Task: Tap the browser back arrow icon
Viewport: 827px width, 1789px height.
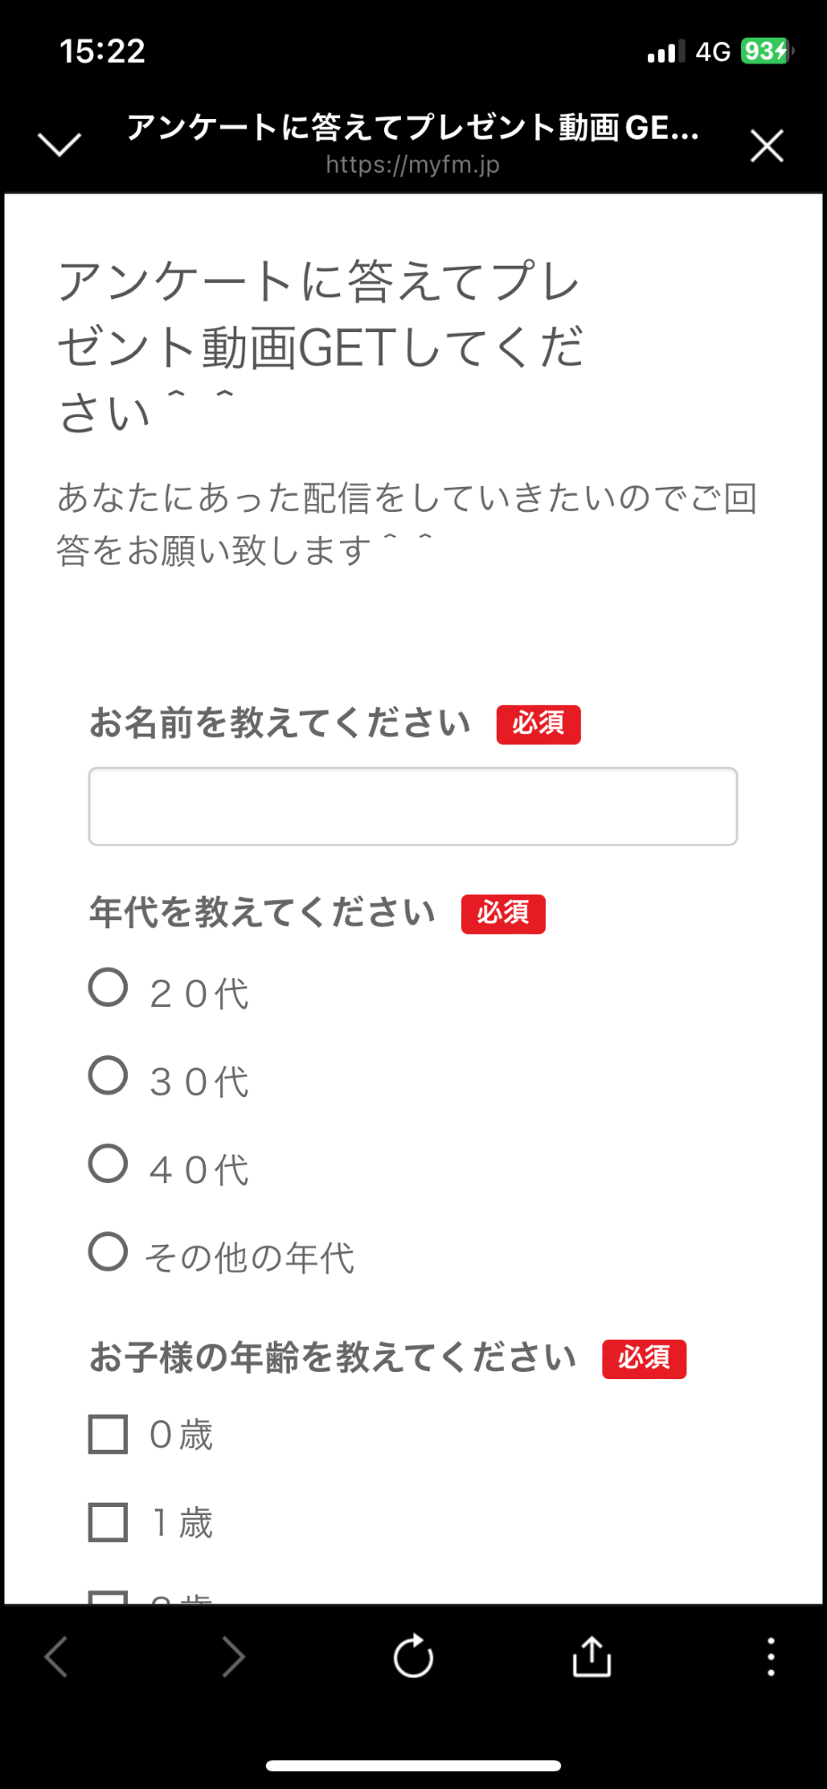Action: coord(55,1657)
